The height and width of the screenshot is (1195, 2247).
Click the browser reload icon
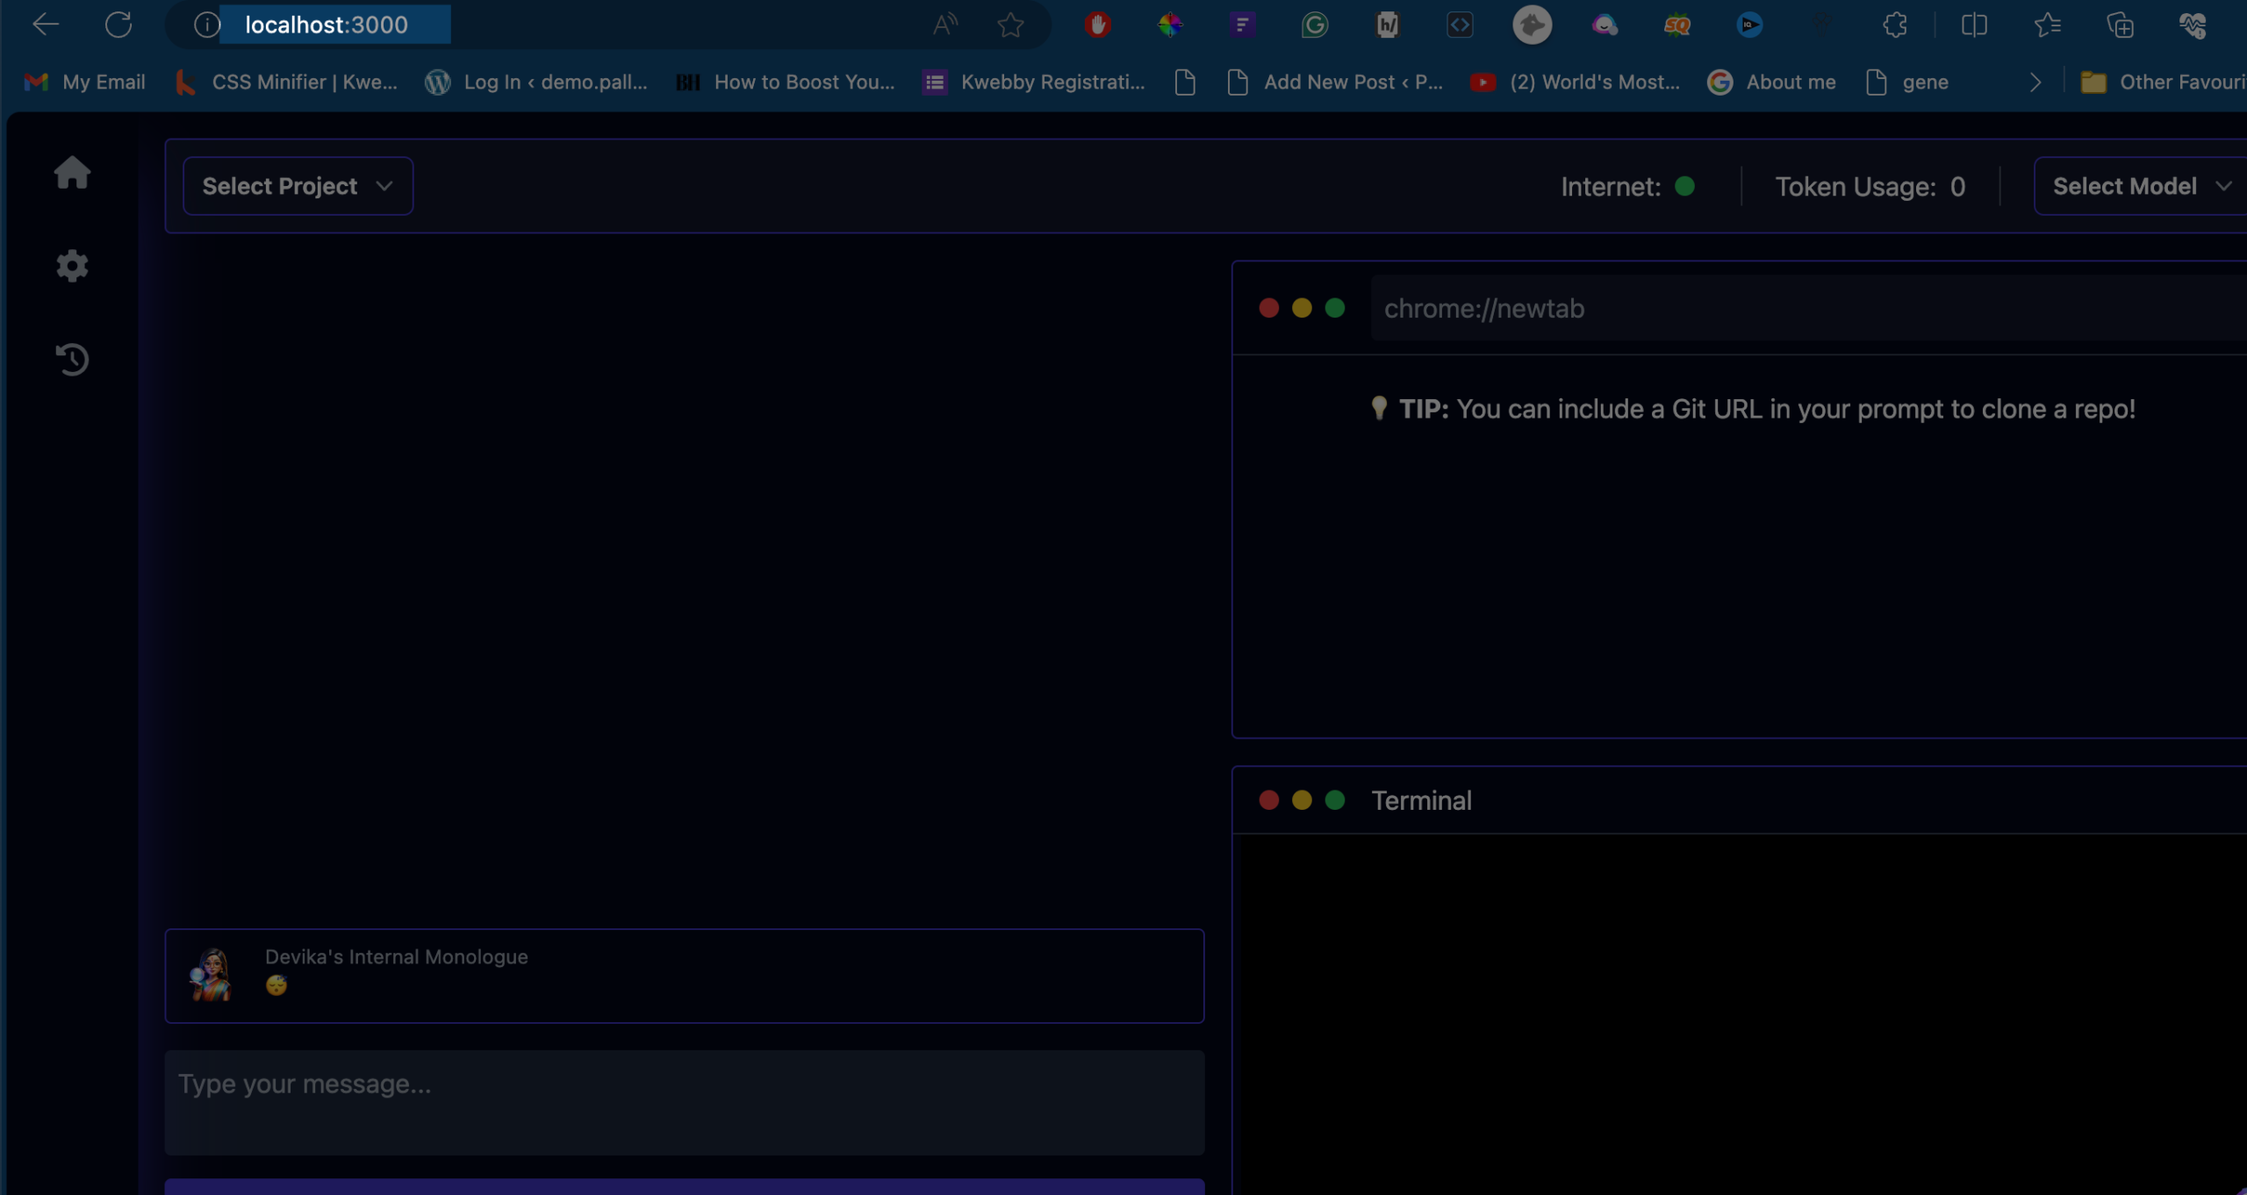(x=118, y=25)
